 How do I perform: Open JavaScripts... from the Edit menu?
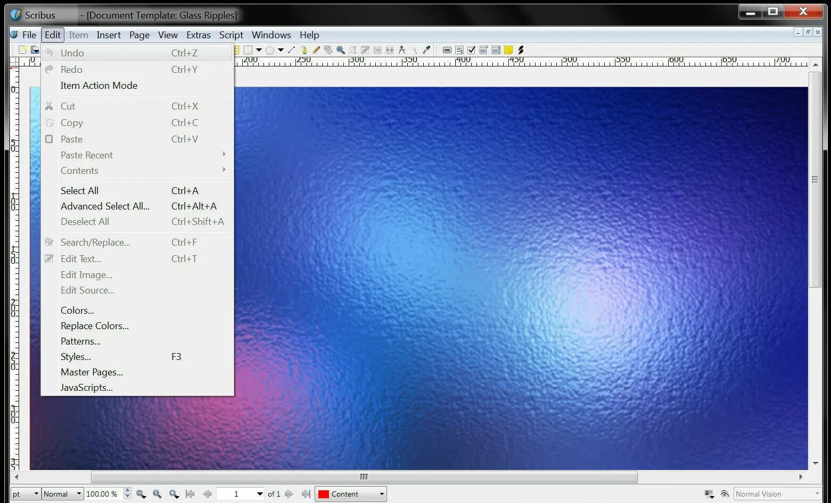(137, 387)
